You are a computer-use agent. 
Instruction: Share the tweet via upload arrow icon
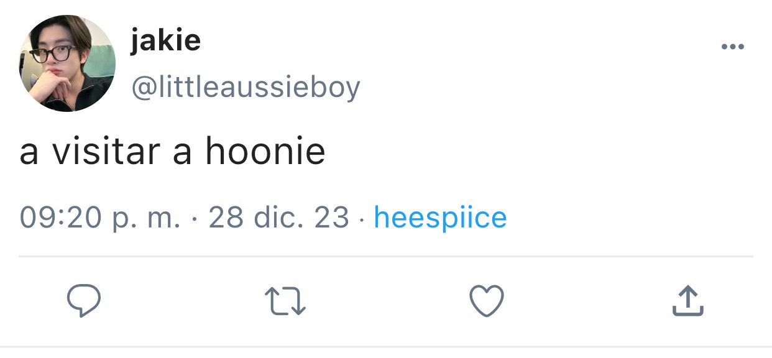click(688, 301)
